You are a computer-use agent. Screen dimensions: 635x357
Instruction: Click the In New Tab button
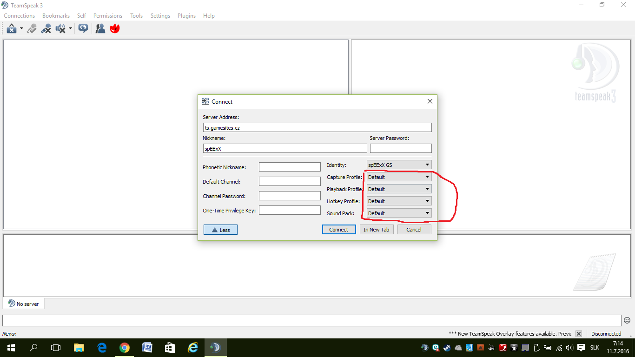coord(377,230)
